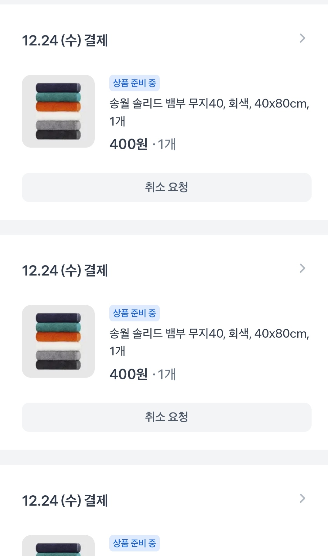
Task: Select the bottom order's 12.24 (수) 결제 header
Action: click(x=65, y=501)
